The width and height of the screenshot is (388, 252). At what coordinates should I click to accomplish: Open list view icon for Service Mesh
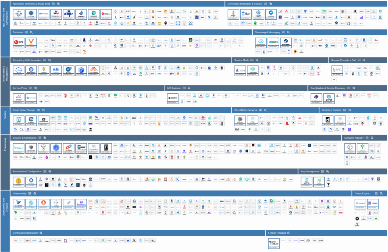click(251, 60)
